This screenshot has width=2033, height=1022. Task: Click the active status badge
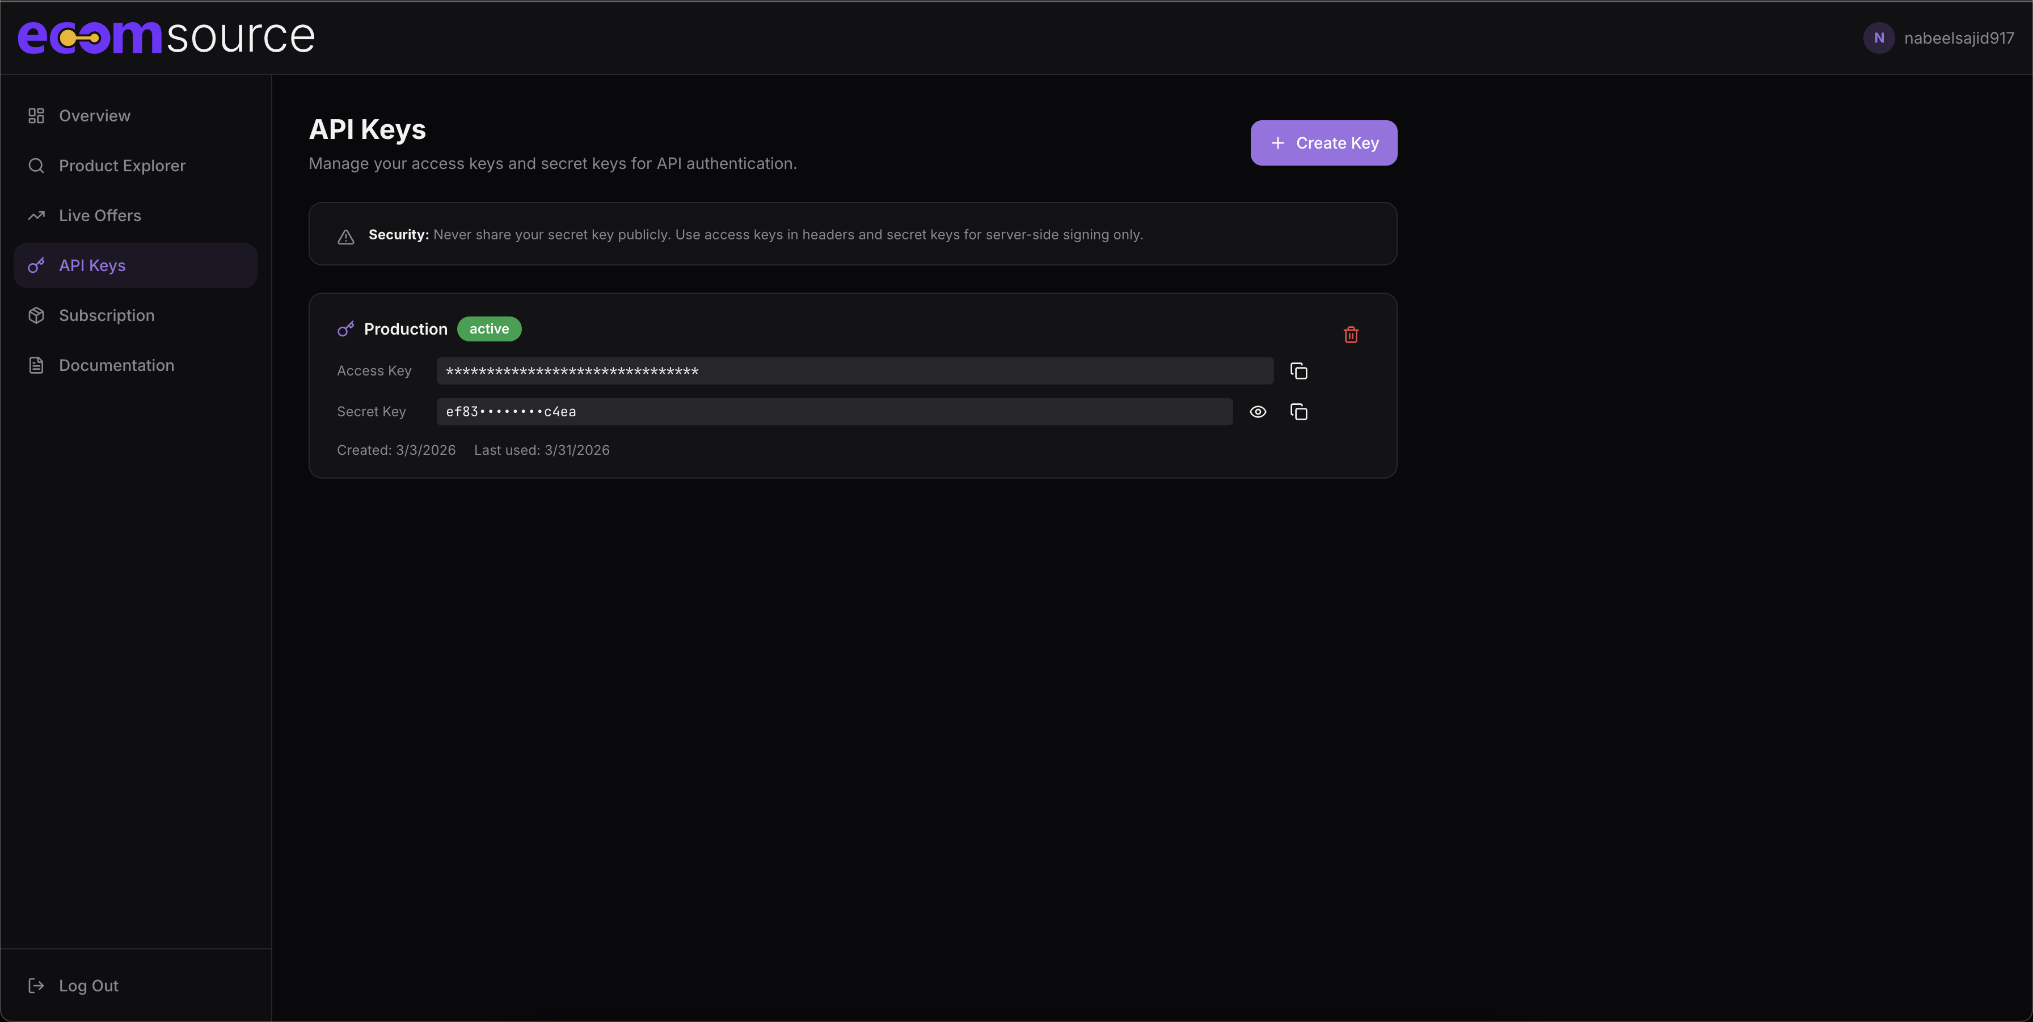490,329
